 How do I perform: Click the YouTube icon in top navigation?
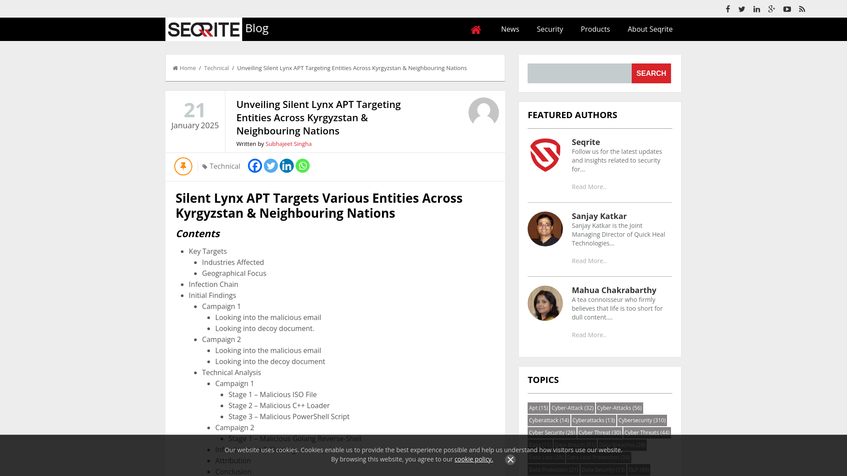click(x=787, y=9)
